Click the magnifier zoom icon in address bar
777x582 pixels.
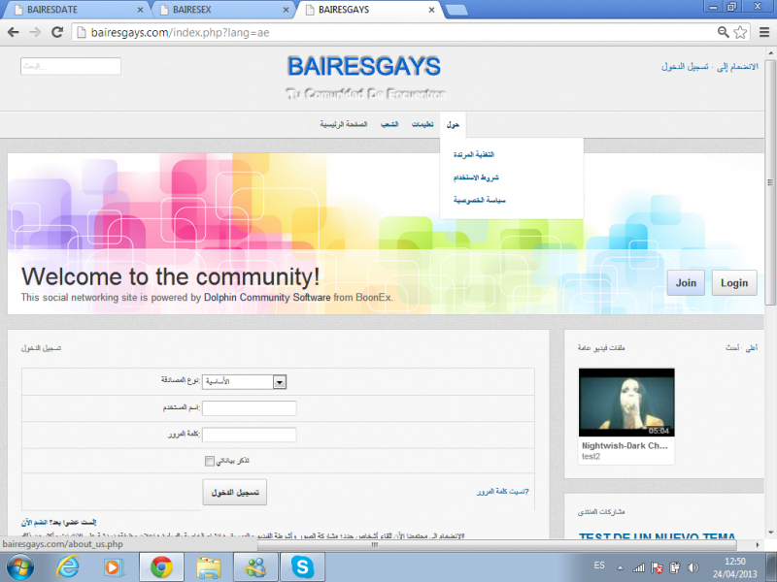tap(723, 33)
